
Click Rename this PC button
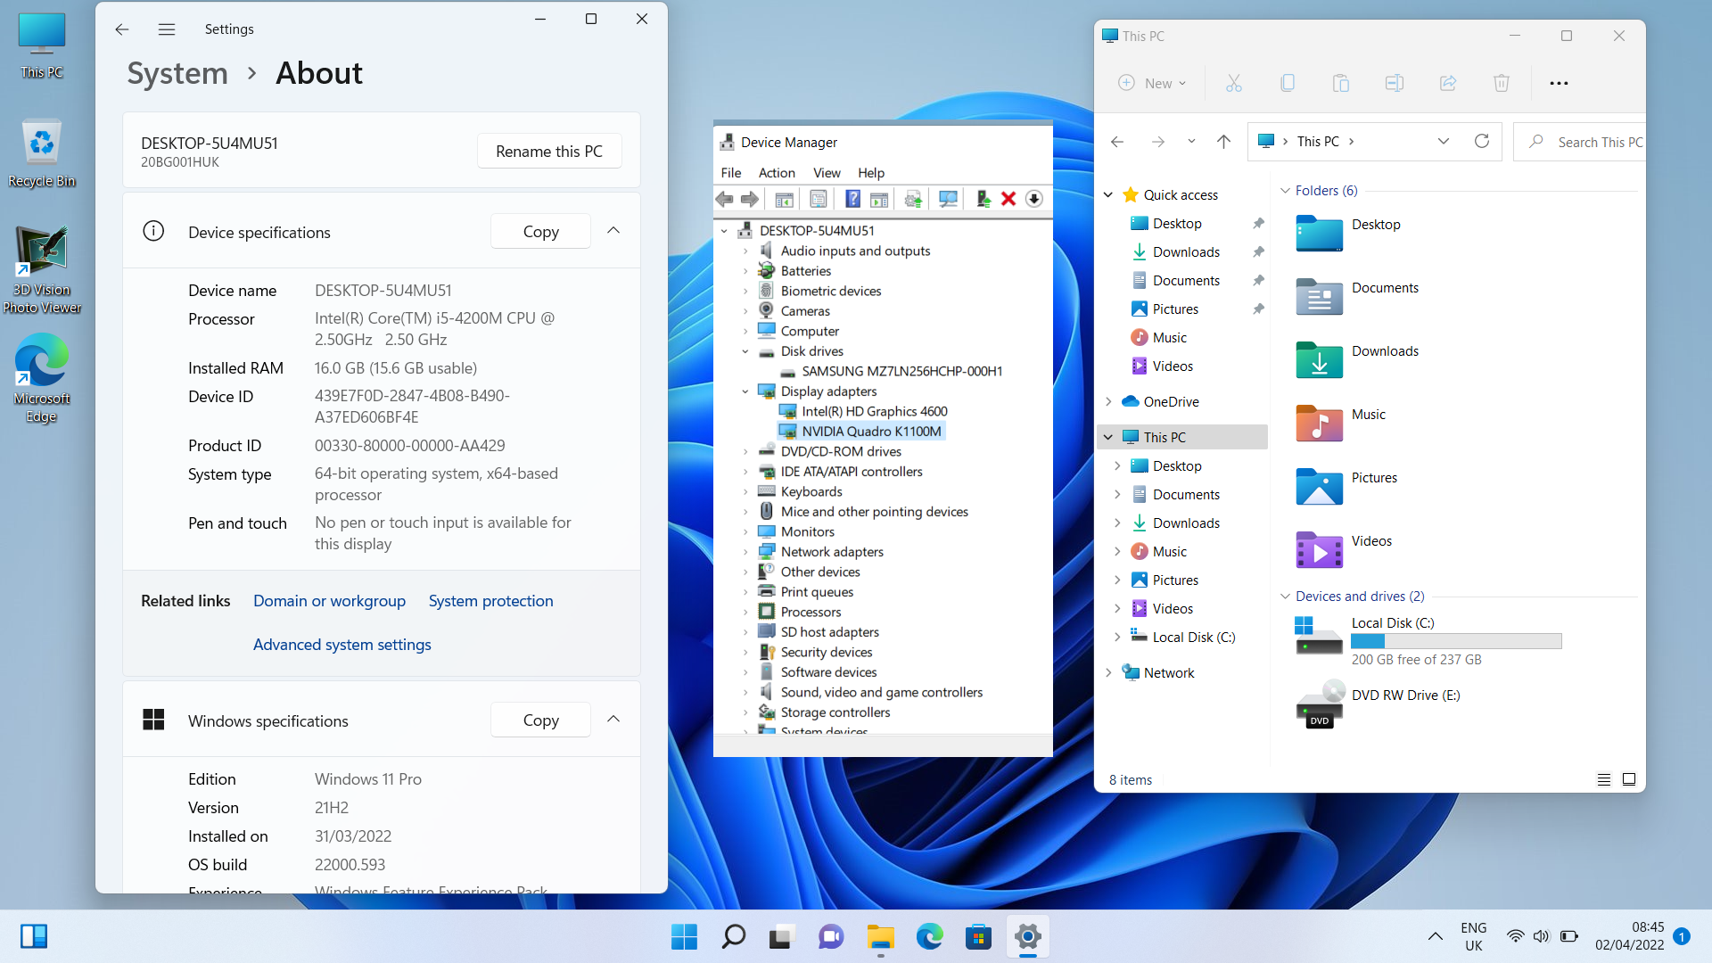pos(549,152)
